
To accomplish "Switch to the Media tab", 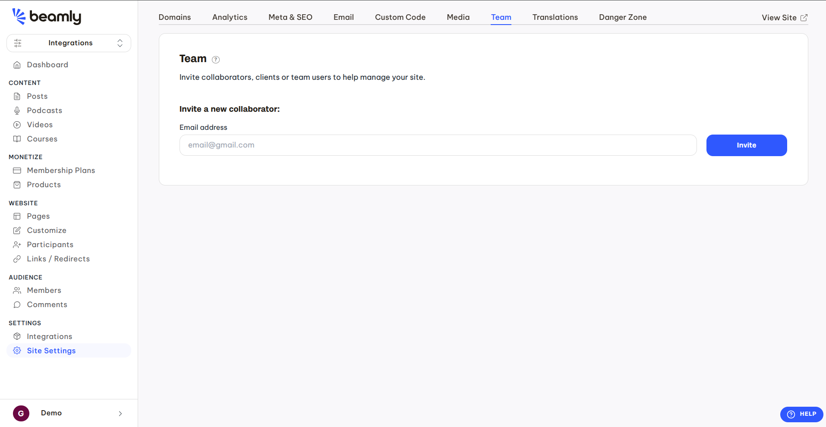I will [458, 17].
